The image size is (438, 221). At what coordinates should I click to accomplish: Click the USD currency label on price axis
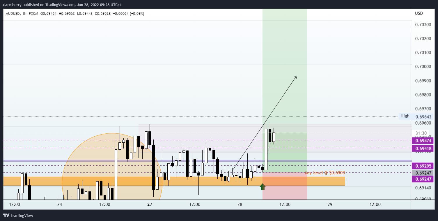coord(419,13)
